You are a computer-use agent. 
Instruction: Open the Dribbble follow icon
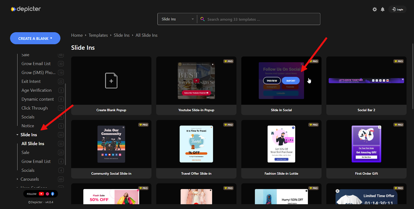click(x=47, y=194)
